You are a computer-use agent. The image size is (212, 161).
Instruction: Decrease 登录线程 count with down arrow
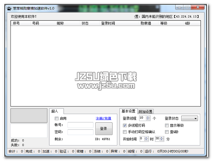click(x=148, y=119)
